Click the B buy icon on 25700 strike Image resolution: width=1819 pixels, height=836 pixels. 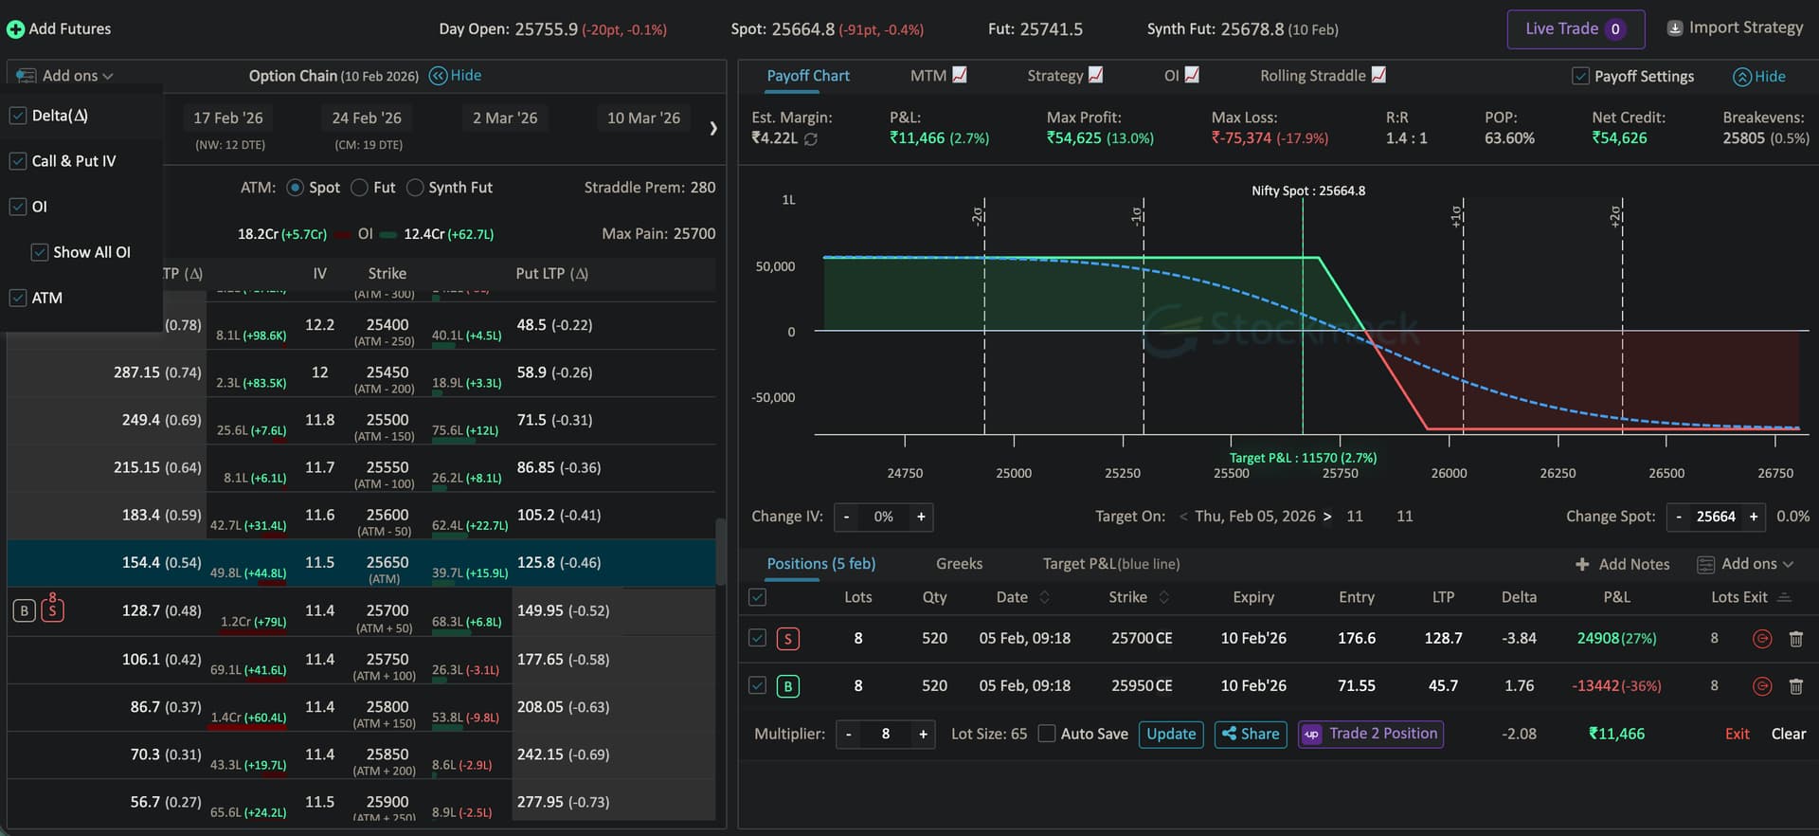tap(25, 611)
